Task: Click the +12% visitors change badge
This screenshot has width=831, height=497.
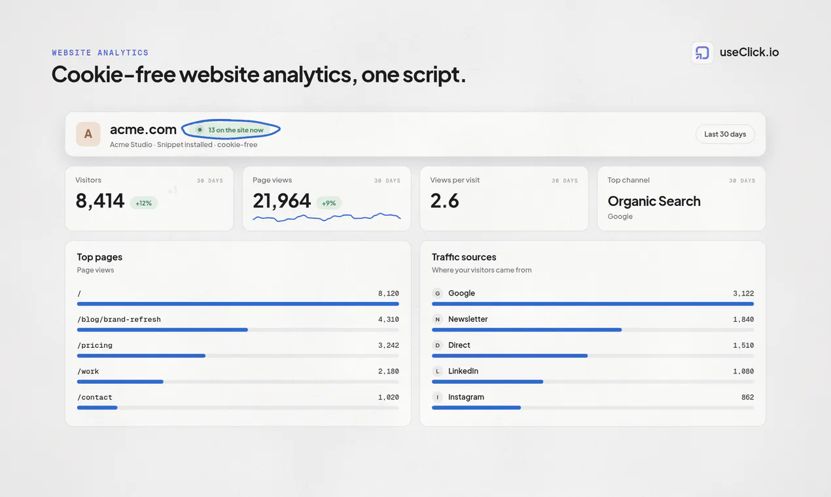Action: [144, 203]
